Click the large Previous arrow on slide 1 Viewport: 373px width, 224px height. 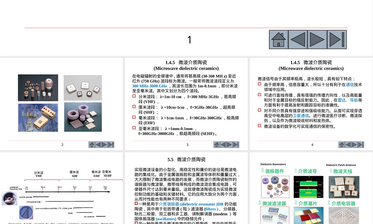tap(298, 40)
